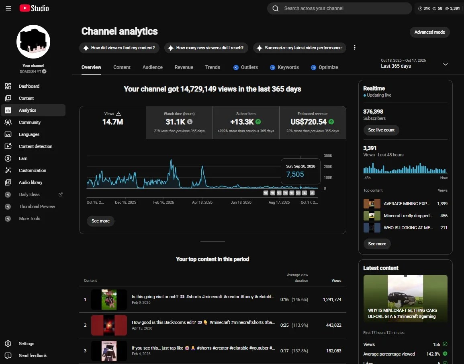
Task: Click the revenue up-arrow indicator
Action: click(x=331, y=121)
